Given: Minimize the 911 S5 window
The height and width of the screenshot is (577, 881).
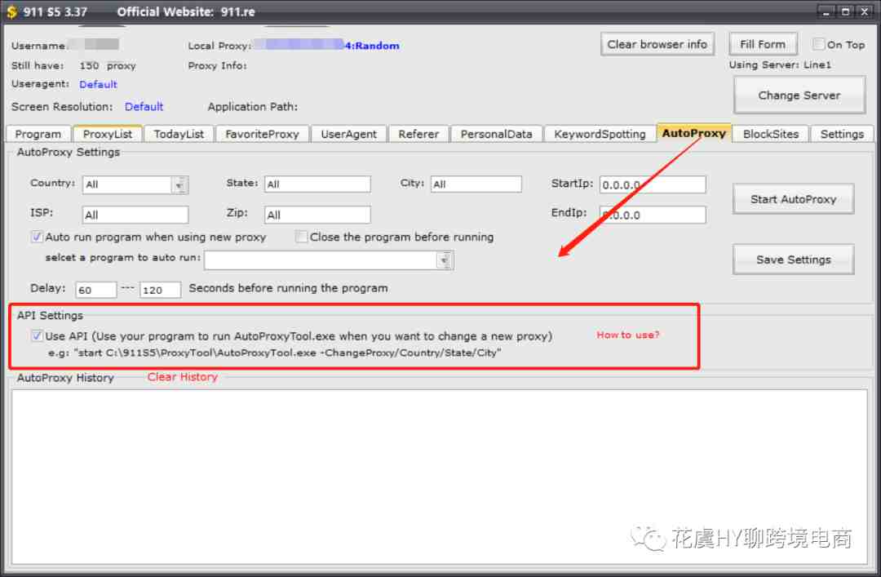Looking at the screenshot, I should (x=826, y=11).
